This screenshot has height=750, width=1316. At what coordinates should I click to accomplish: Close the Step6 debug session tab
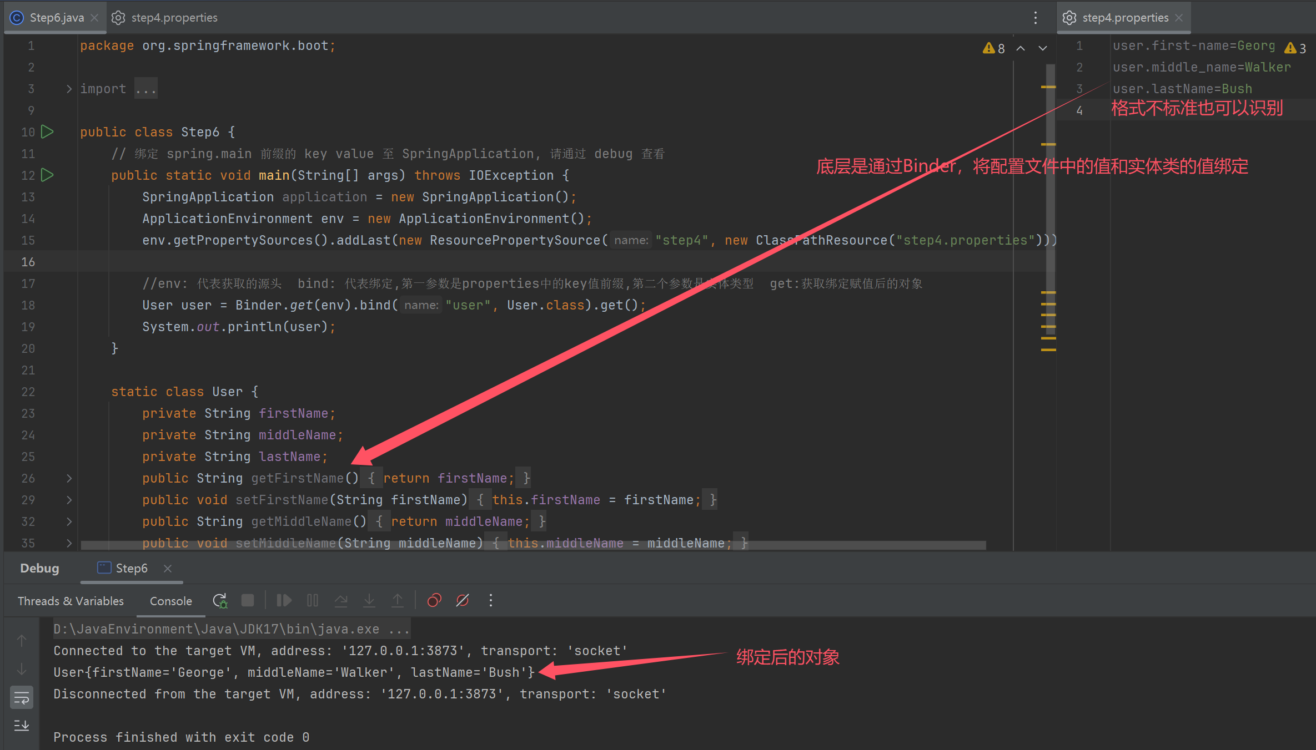[x=168, y=568]
